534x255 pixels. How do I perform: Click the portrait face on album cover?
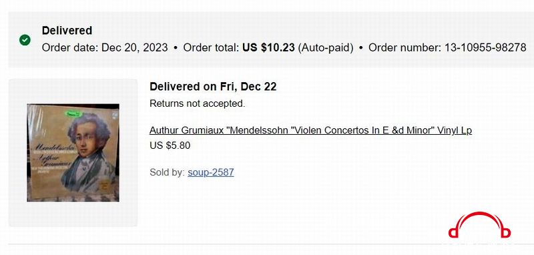click(87, 140)
